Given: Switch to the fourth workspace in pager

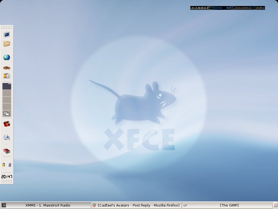Looking at the screenshot, I should [x=7, y=107].
